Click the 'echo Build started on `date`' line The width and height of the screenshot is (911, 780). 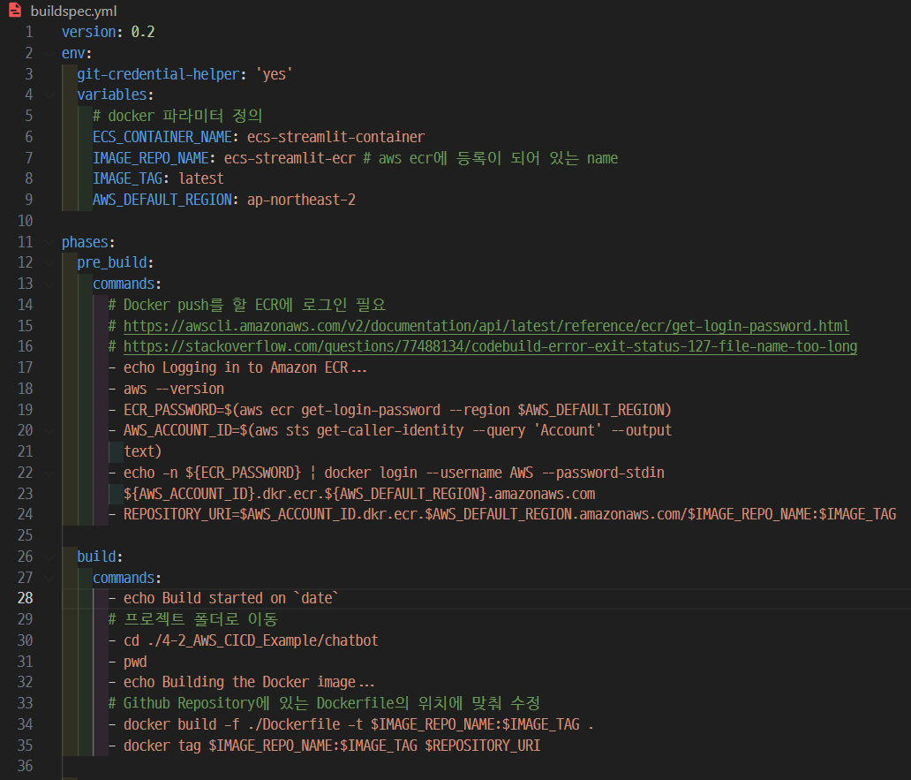tap(231, 598)
